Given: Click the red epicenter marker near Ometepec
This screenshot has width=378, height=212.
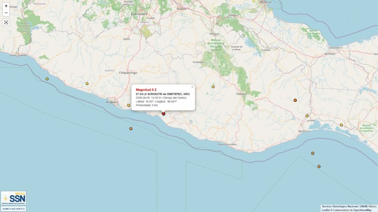Looking at the screenshot, I should click(x=163, y=114).
